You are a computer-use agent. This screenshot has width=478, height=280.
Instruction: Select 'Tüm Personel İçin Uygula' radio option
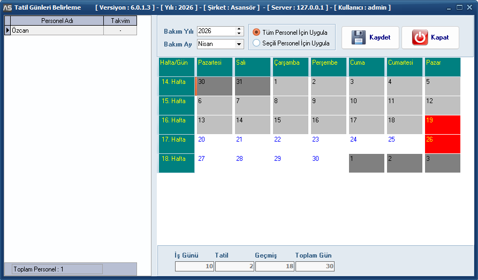click(x=256, y=33)
